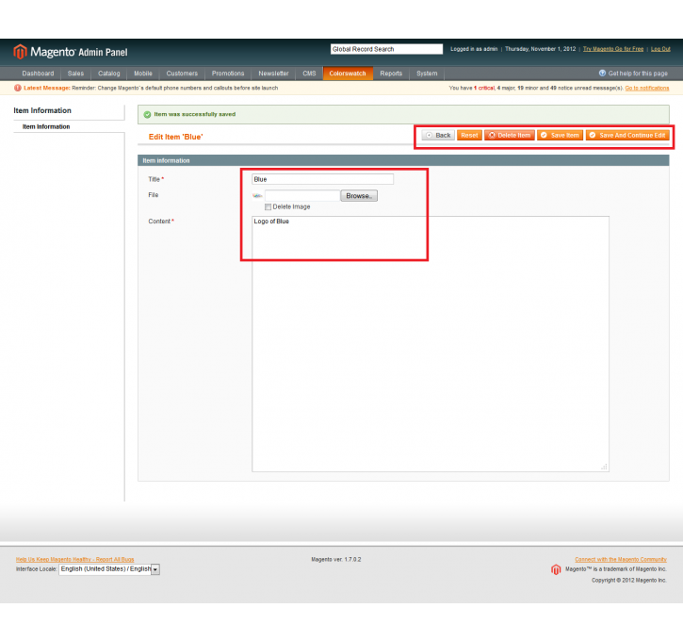This screenshot has height=641, width=683.
Task: Open the Interface Locale dropdown
Action: point(109,569)
